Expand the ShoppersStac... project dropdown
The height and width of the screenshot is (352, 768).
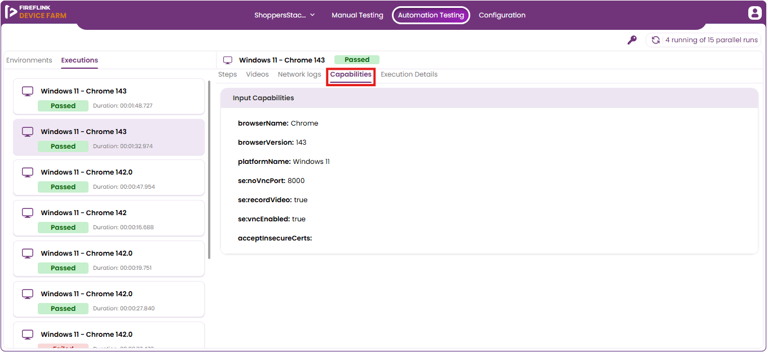click(x=285, y=15)
